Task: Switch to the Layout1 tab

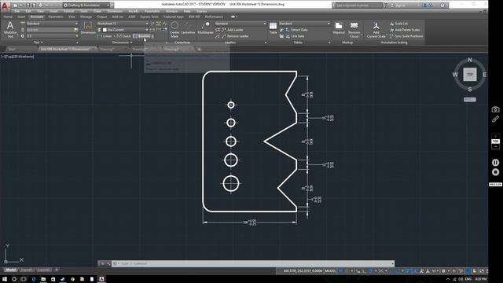Action: pyautogui.click(x=27, y=270)
